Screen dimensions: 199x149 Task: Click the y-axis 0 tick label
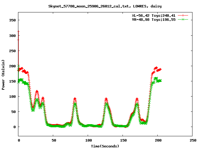pos(15,127)
